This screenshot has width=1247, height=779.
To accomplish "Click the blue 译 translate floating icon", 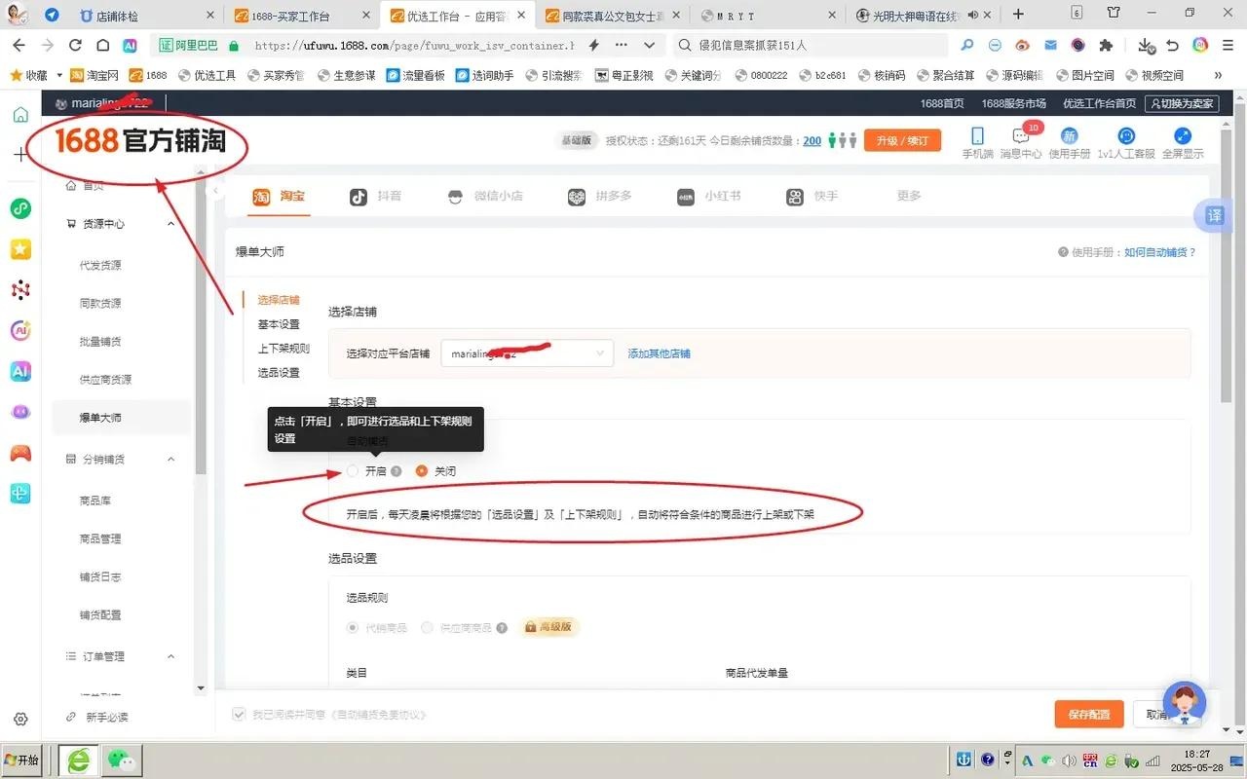I will coord(1214,215).
